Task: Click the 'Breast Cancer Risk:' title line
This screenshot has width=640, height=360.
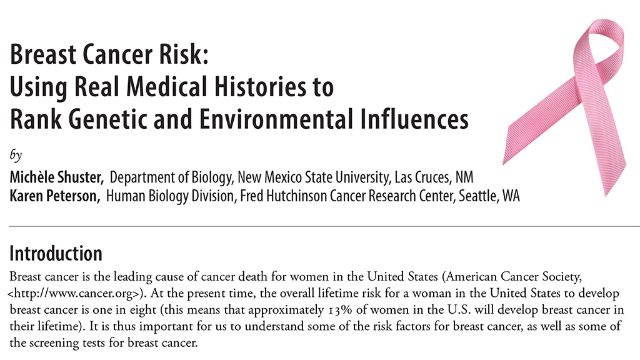Action: coord(107,57)
